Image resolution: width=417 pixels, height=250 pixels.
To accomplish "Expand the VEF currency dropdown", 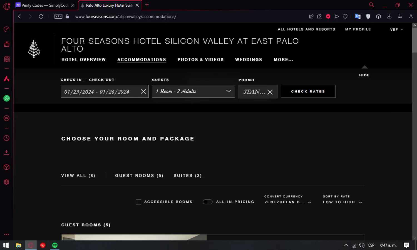I will 396,29.
